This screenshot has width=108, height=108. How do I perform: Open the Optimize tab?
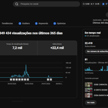point(61,23)
